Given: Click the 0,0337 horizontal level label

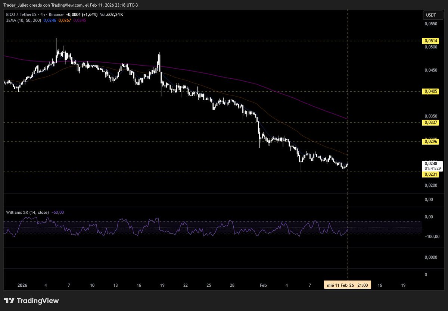Looking at the screenshot, I should click(x=430, y=122).
